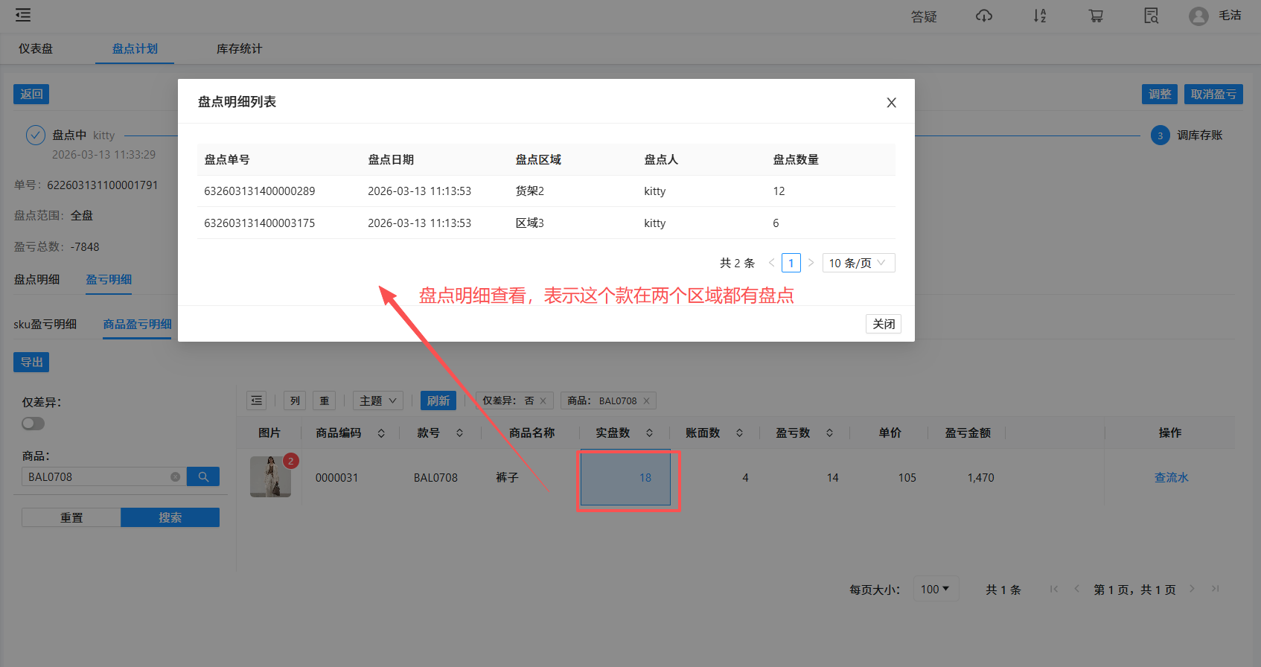
Task: Open the 查流水 link for BAL0708
Action: pos(1171,478)
